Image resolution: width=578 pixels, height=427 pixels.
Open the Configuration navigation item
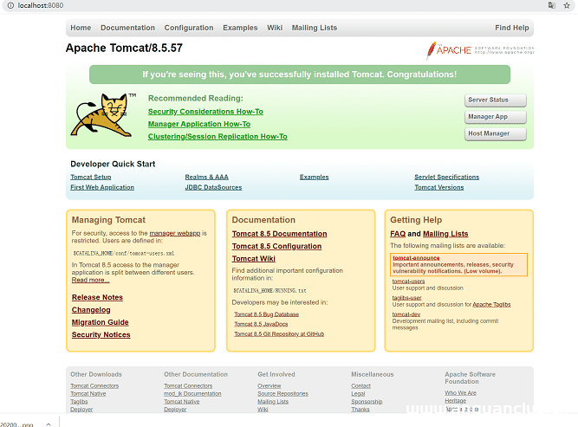pos(189,28)
